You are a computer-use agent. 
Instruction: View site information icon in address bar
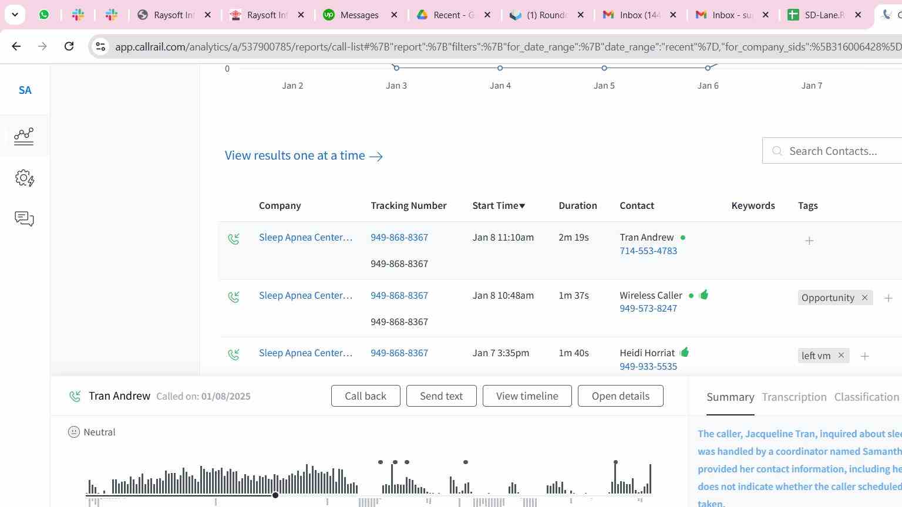100,46
